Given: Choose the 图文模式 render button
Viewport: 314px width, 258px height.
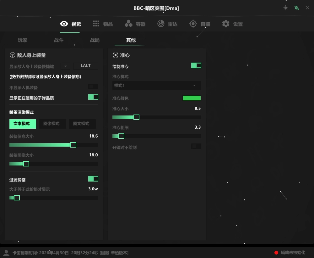Looking at the screenshot, I should (81, 124).
